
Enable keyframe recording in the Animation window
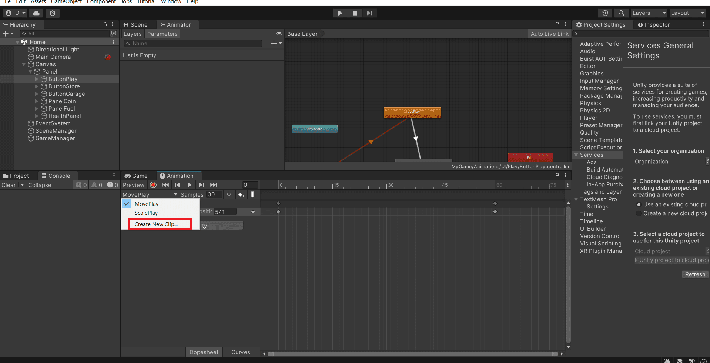pyautogui.click(x=153, y=185)
